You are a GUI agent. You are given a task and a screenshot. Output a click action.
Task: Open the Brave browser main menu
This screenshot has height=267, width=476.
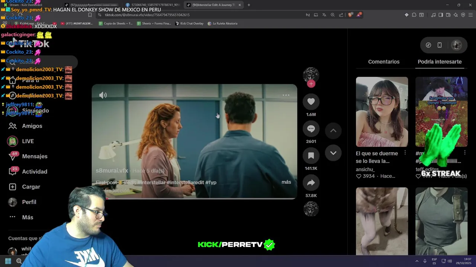[471, 15]
